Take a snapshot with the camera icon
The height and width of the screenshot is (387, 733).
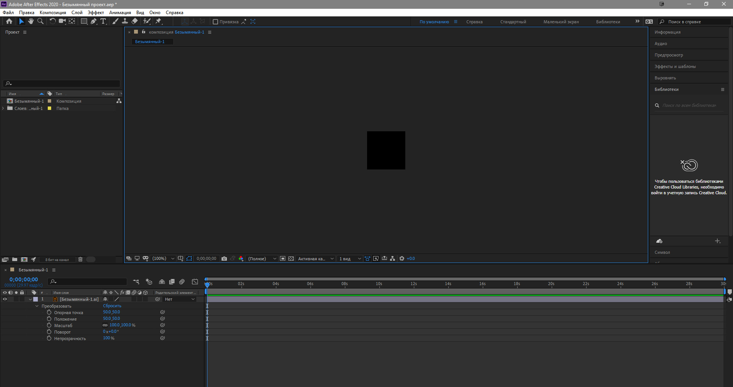(224, 259)
